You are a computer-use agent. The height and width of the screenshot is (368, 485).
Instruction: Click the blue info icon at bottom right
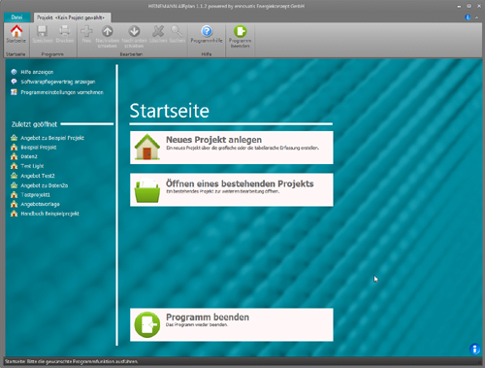coord(474,350)
